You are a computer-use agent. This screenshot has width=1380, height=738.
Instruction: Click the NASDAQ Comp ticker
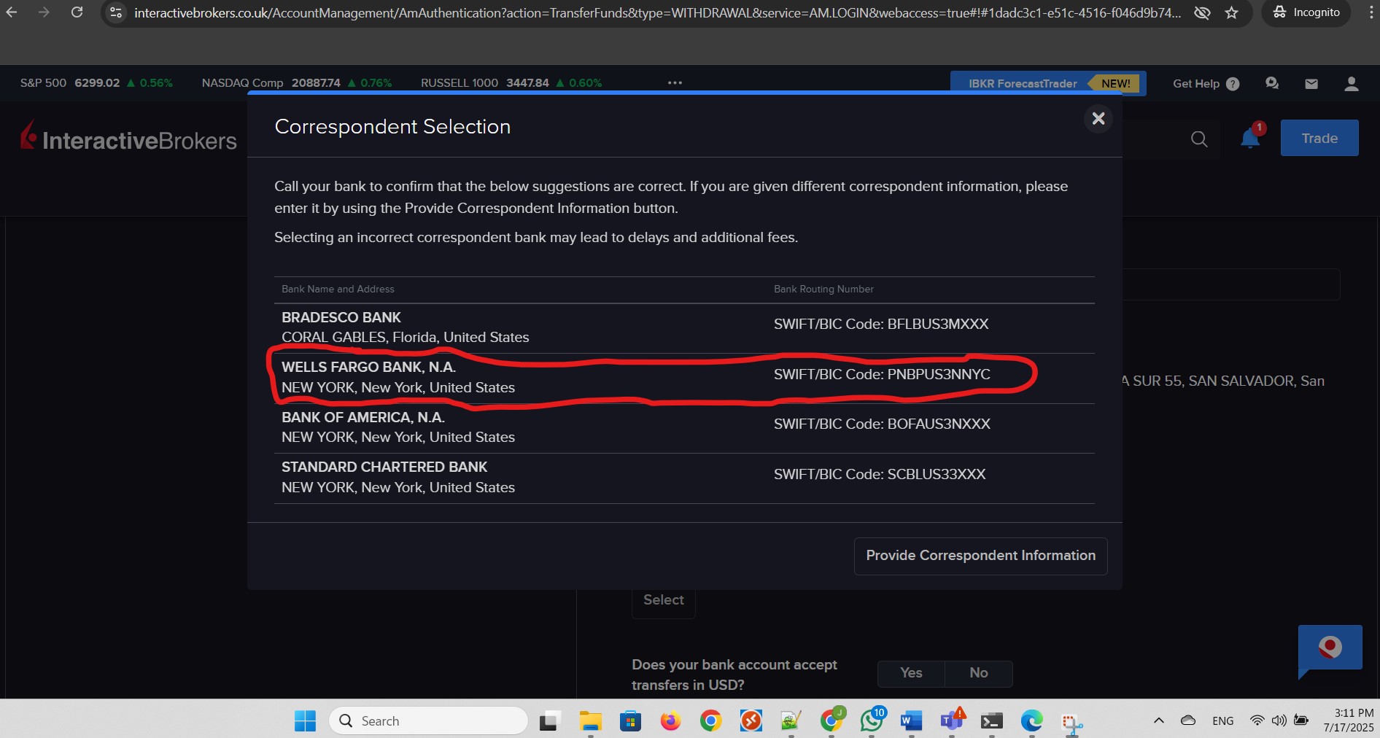(296, 82)
